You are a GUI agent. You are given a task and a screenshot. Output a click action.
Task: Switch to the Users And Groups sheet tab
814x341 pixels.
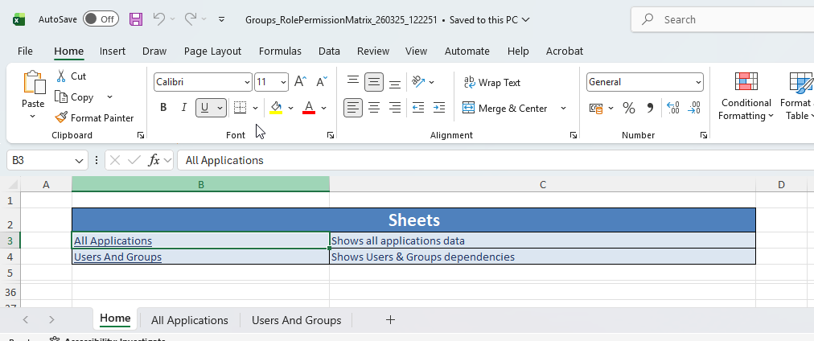click(x=296, y=320)
